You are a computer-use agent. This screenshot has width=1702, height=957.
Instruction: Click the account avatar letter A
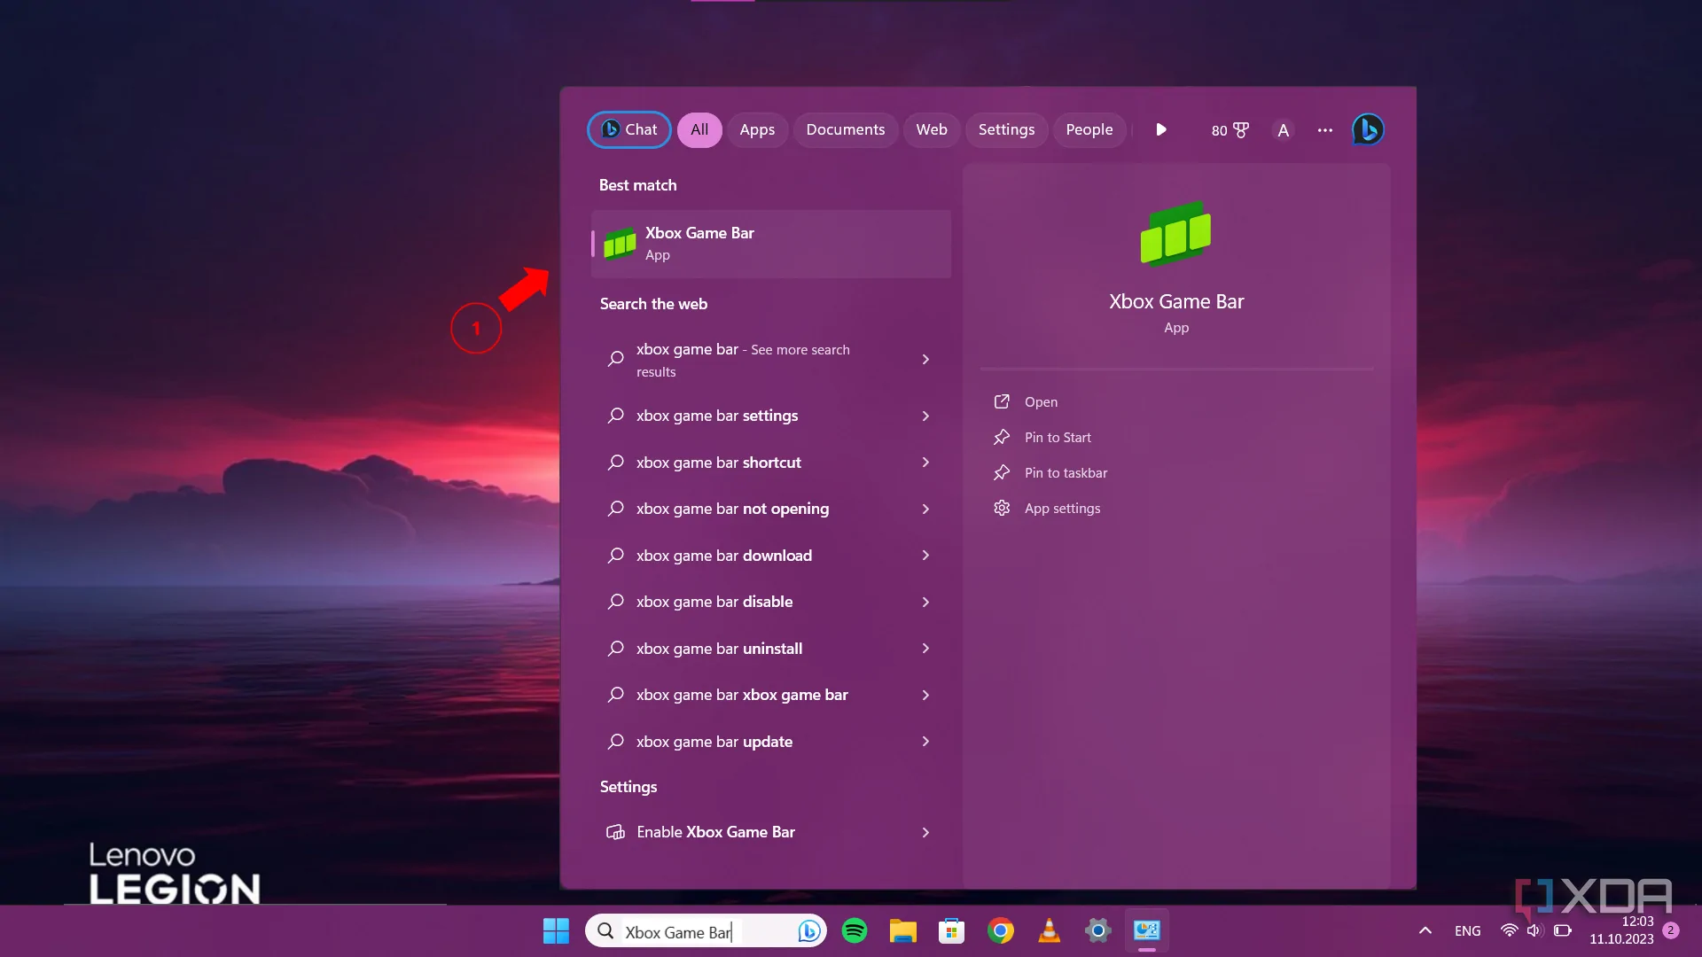pos(1283,130)
